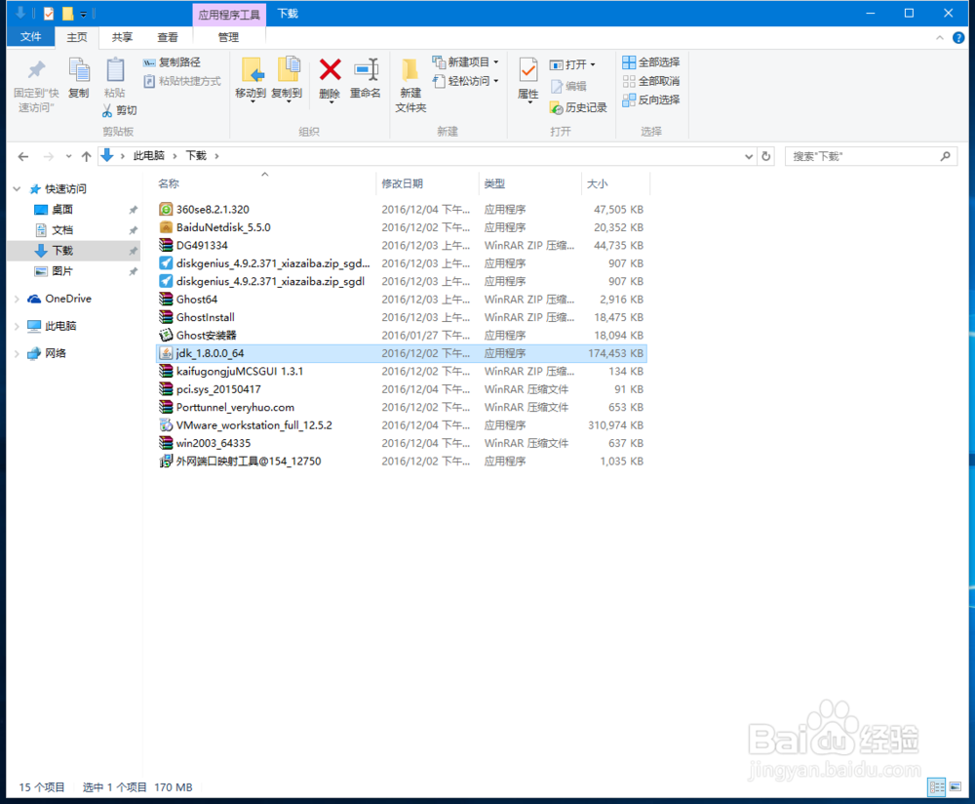This screenshot has height=804, width=975.
Task: Click Paste shortcut (粘贴快捷方式)
Action: tap(182, 81)
